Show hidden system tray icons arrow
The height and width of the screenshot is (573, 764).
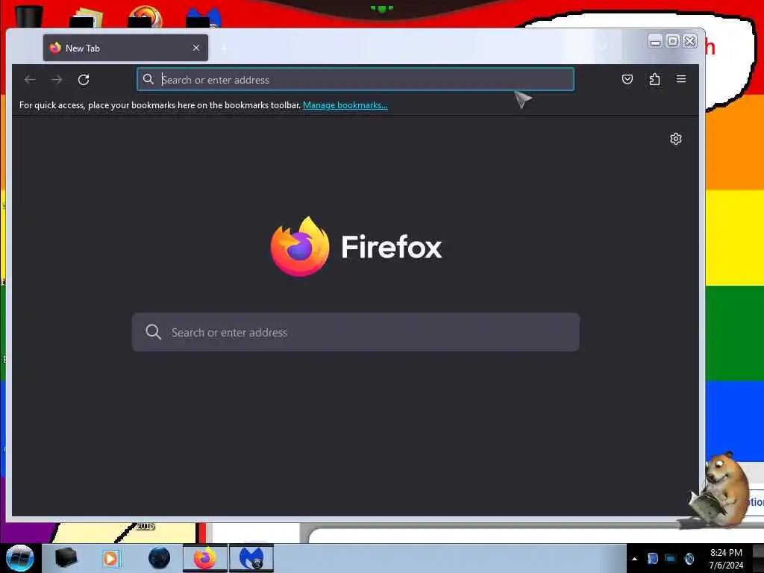point(634,559)
